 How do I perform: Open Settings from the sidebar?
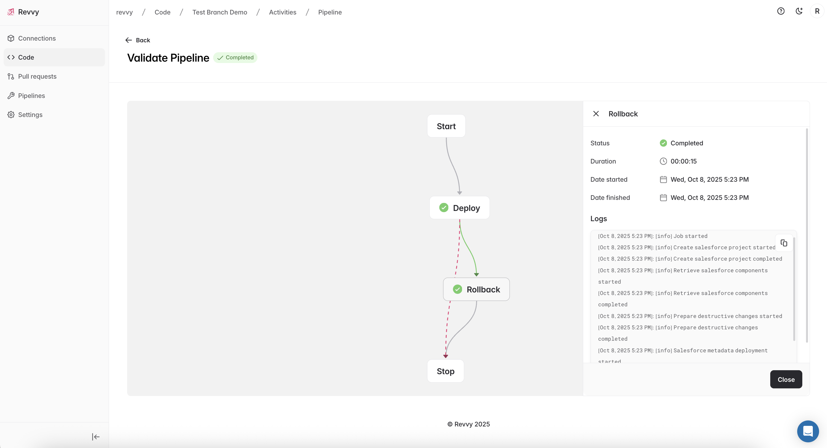[x=30, y=115]
